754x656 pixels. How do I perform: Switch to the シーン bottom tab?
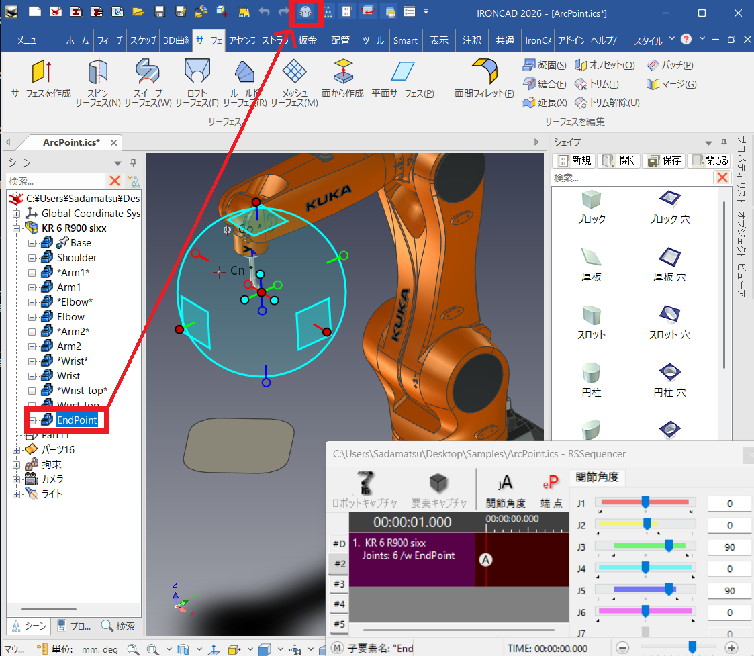point(30,626)
